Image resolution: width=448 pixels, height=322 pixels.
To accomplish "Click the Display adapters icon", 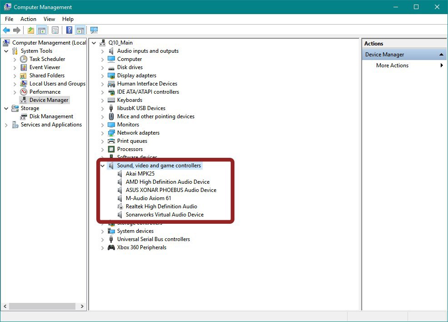I will point(111,76).
